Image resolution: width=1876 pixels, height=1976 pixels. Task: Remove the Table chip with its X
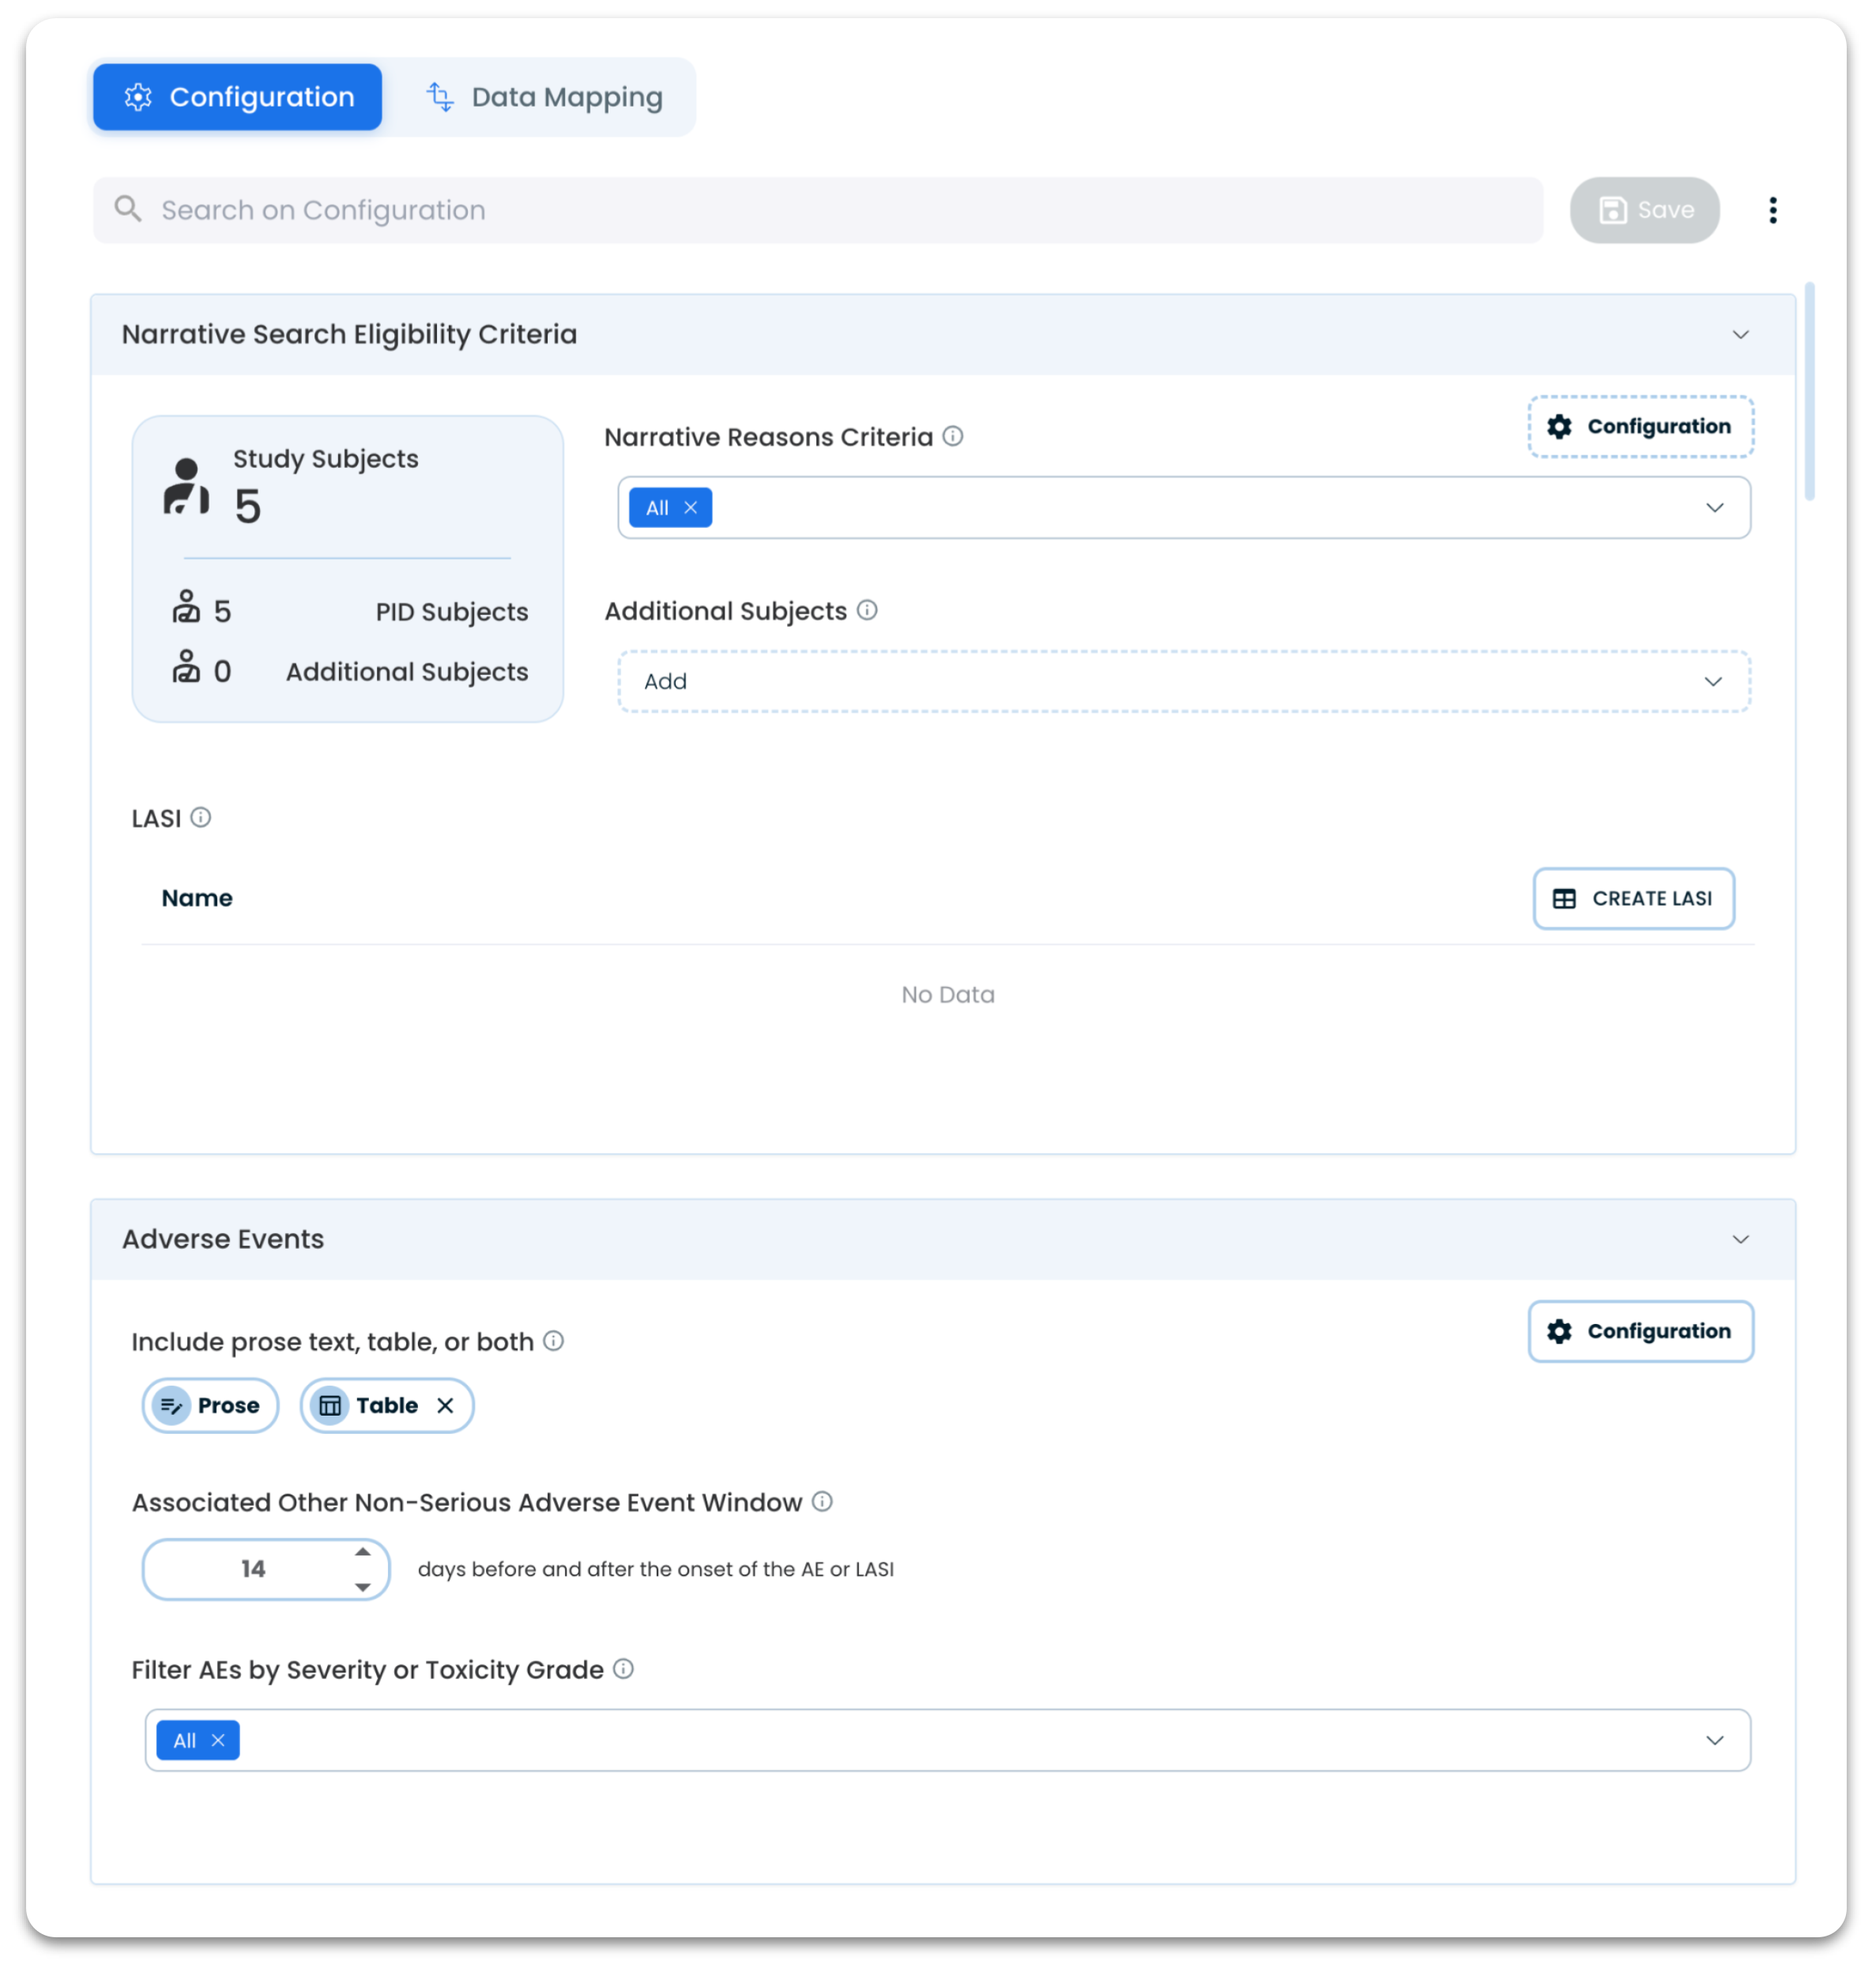[445, 1405]
